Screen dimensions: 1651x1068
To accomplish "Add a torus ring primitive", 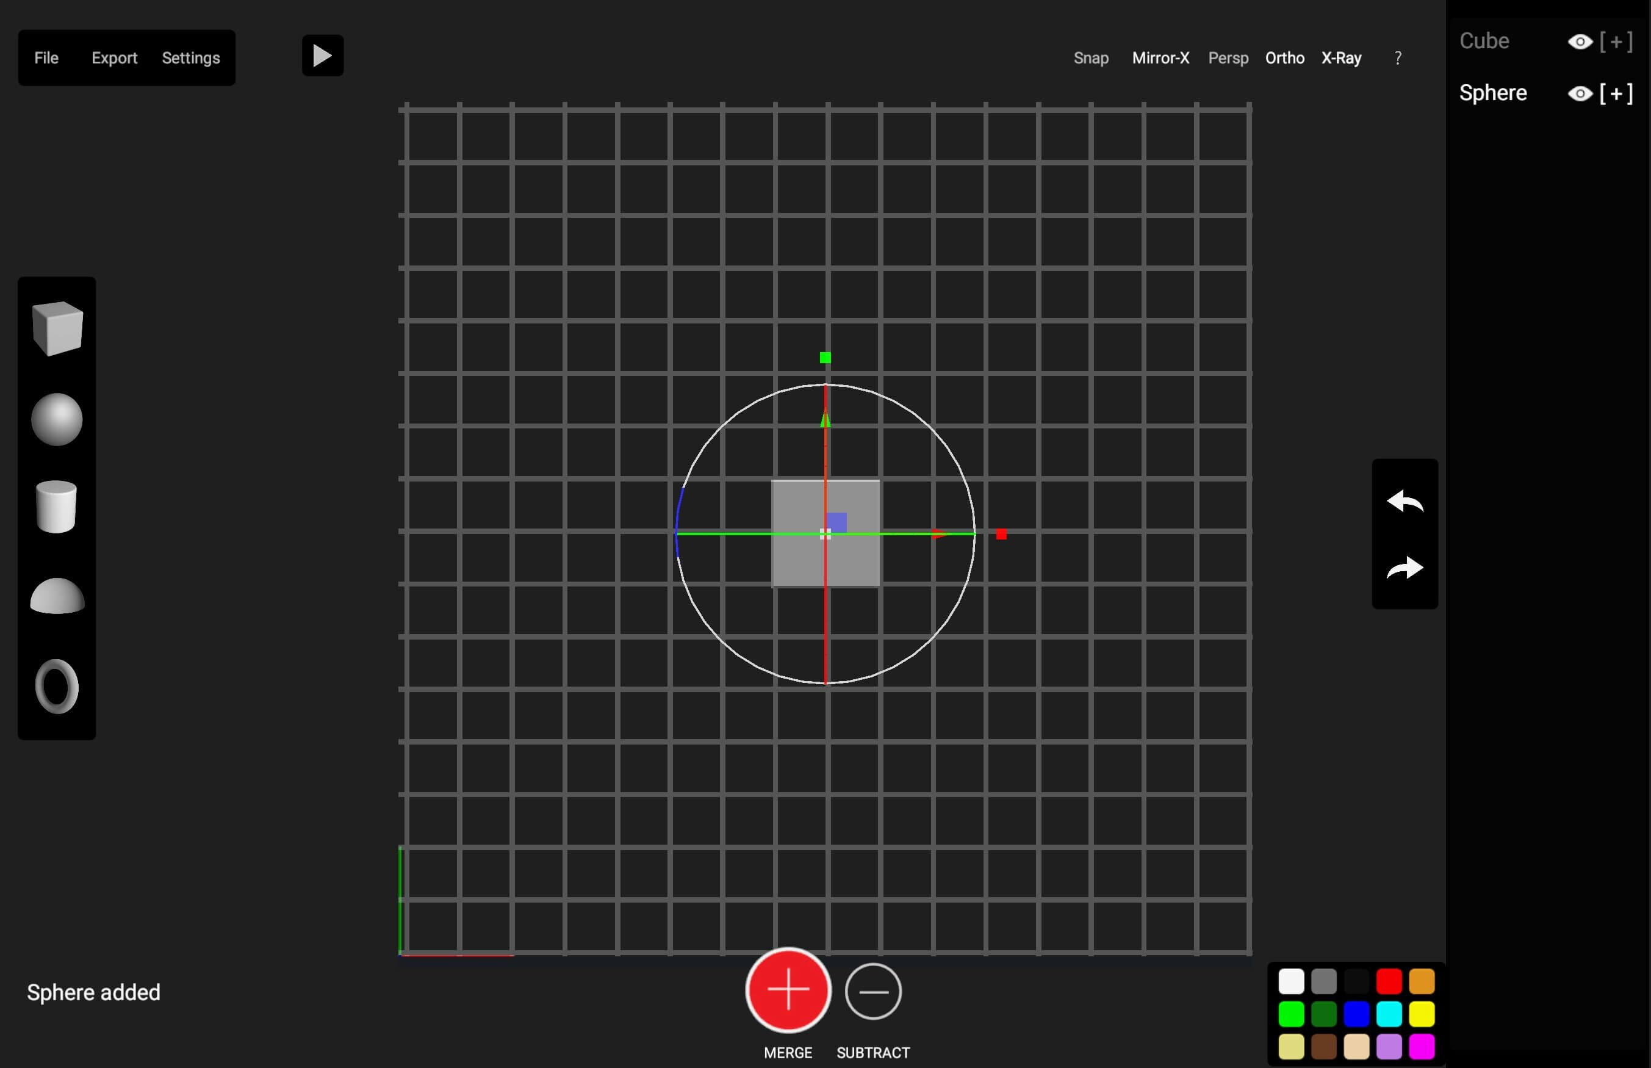I will point(57,686).
